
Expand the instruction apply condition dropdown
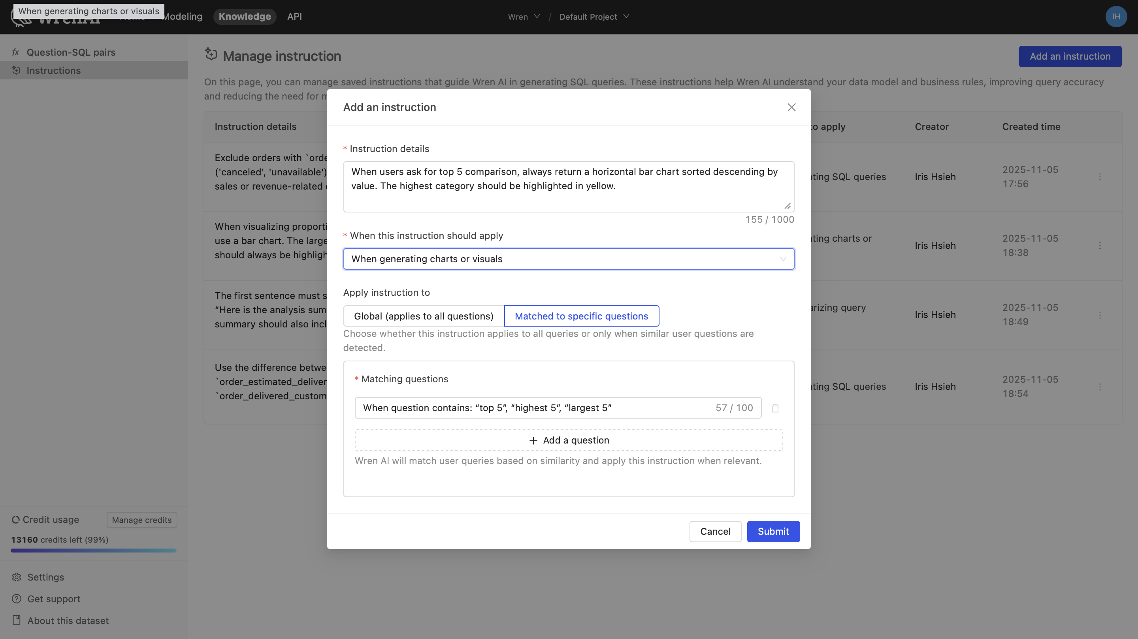point(568,259)
